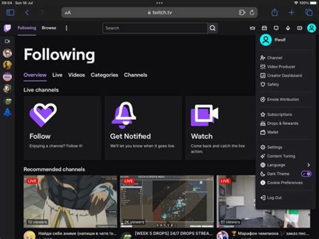Click the Twitch logo home icon
This screenshot has height=239, width=319.
pos(8,28)
